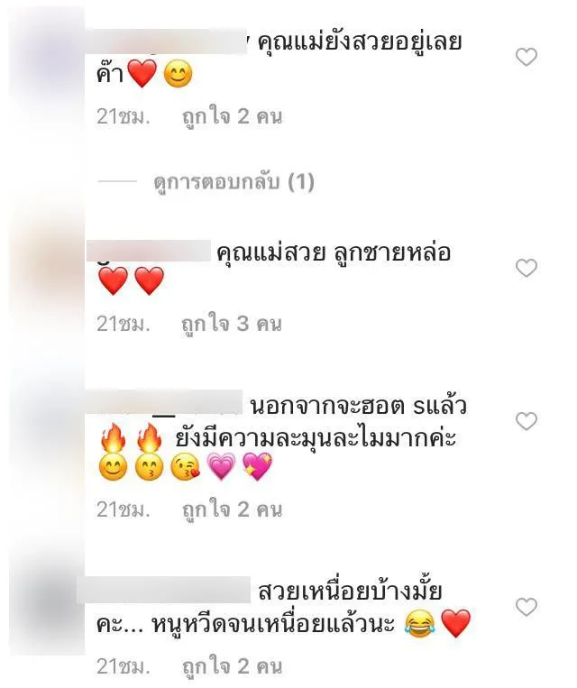Tap heart beside "นอกจากจะฮอต" comment
Image resolution: width=577 pixels, height=688 pixels.
[527, 421]
